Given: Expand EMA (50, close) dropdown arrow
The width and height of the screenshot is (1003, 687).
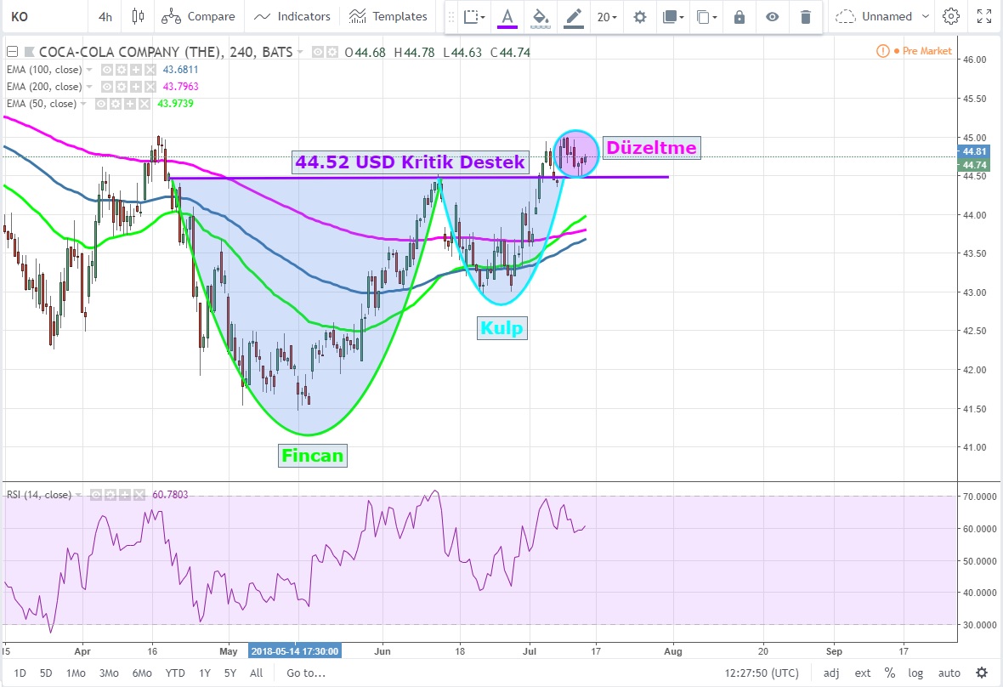Looking at the screenshot, I should [x=83, y=104].
